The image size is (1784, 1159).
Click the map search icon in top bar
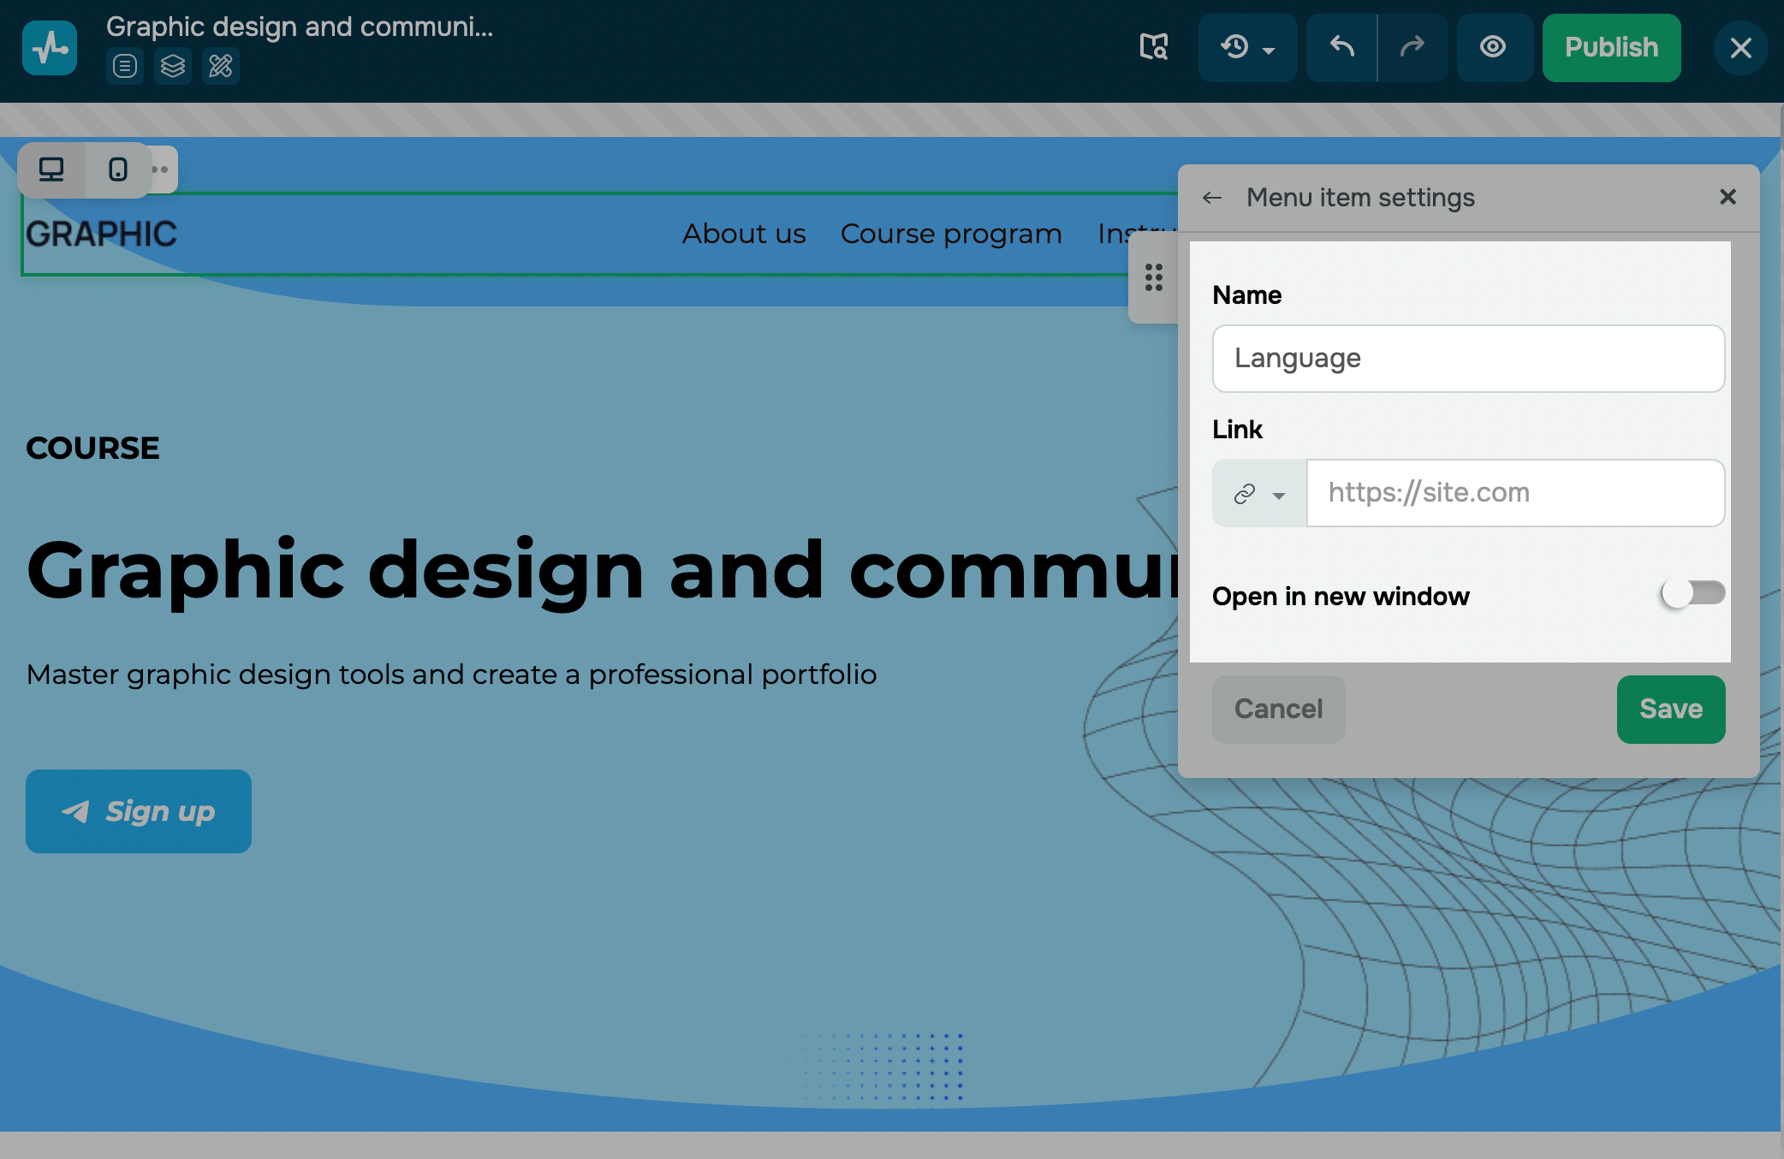tap(1154, 47)
